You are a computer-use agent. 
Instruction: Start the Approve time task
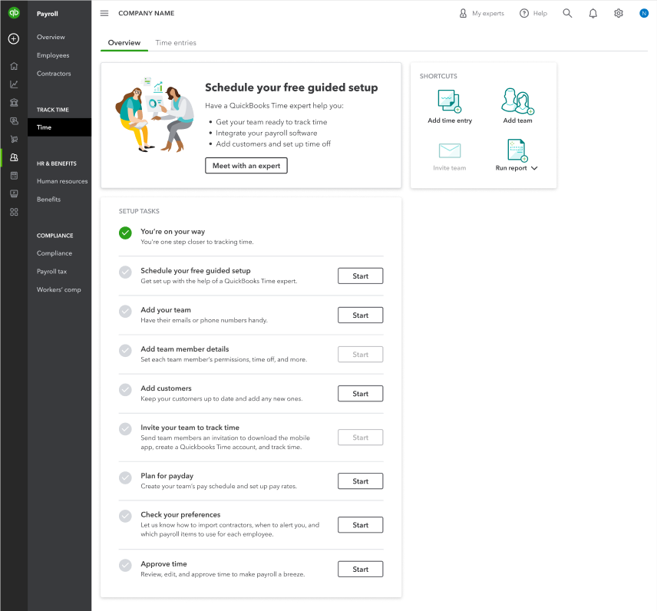pos(360,569)
